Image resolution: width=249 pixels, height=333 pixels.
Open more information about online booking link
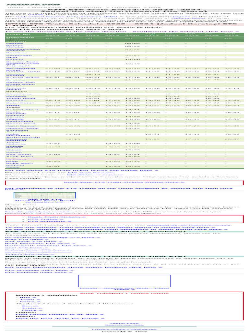[x=84, y=267]
